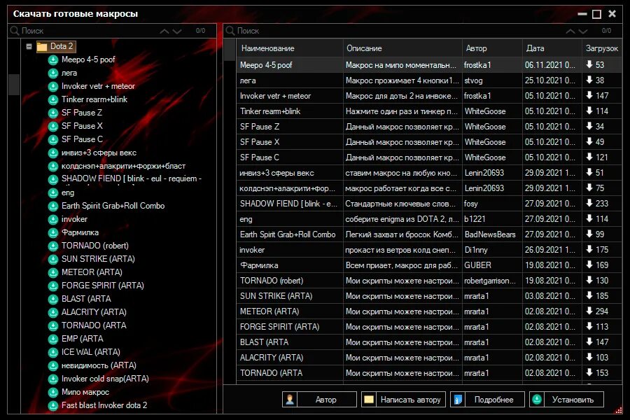
Task: Click download icon beside Фармилка in tree
Action: click(53, 232)
